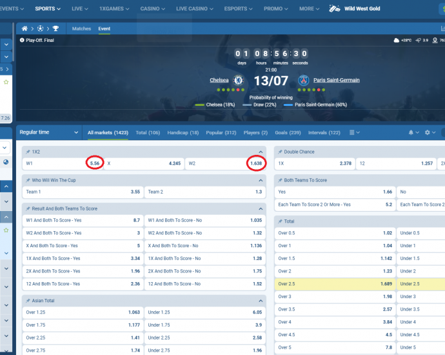Open markets settings gear icon
The width and height of the screenshot is (445, 355).
coord(427,132)
